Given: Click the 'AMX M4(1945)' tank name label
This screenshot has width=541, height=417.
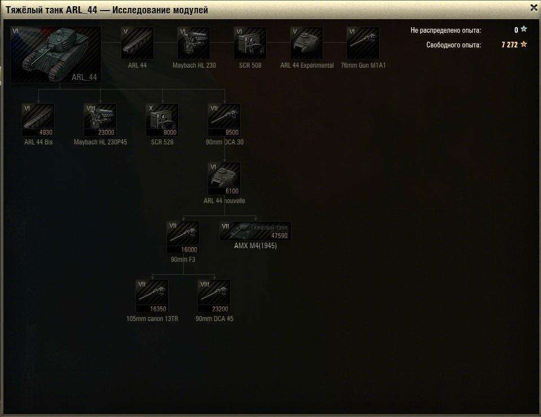Looking at the screenshot, I should (256, 246).
